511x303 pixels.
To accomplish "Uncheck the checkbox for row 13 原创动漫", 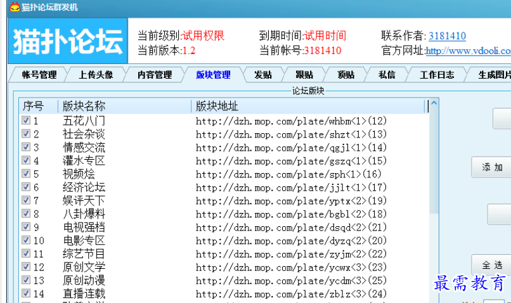I will coord(26,280).
